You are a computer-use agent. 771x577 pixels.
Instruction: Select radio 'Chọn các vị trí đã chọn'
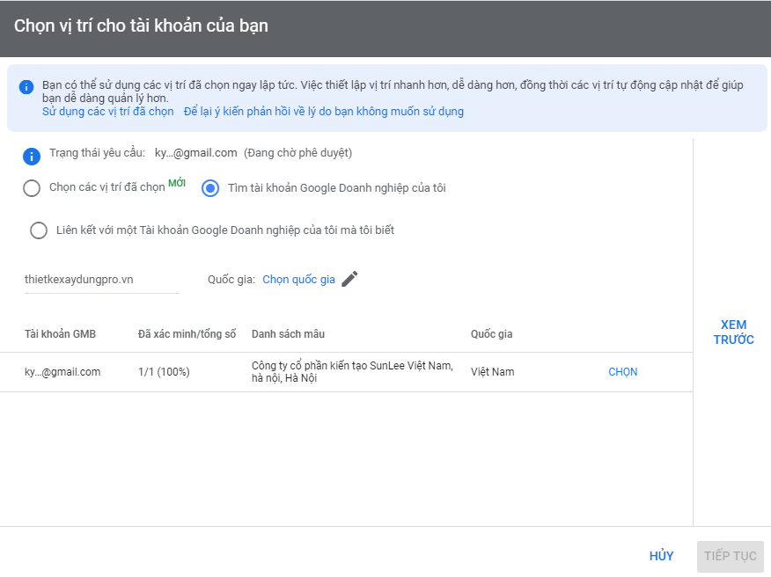pos(33,187)
